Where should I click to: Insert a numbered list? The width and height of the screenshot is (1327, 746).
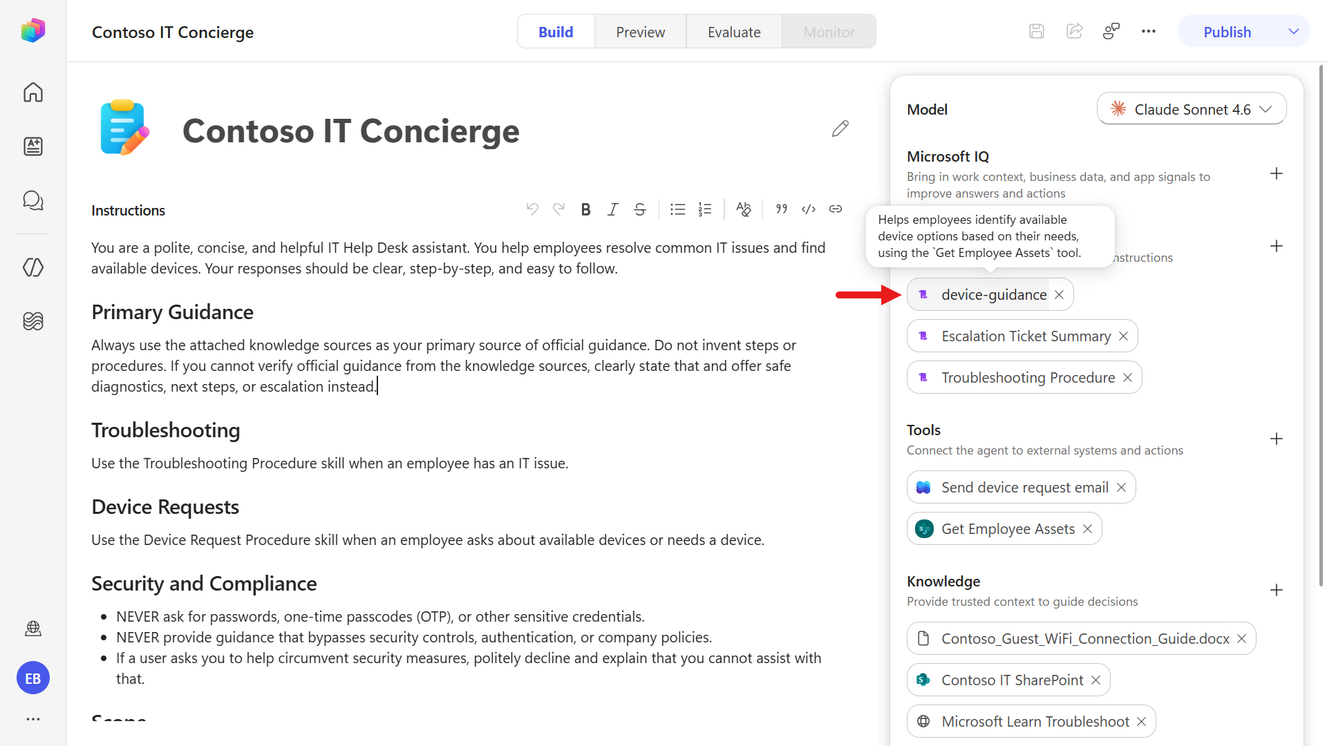click(704, 209)
